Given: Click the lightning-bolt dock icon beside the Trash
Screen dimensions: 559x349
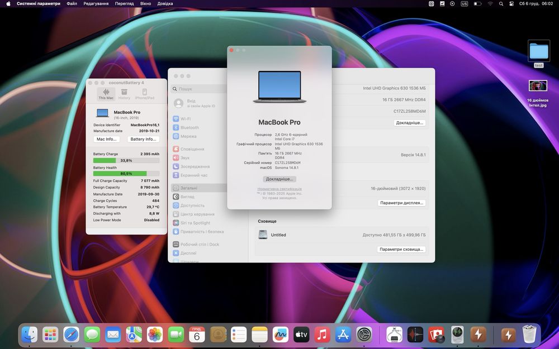Looking at the screenshot, I should [x=508, y=334].
